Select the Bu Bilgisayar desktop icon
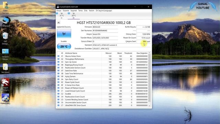 tap(5, 22)
